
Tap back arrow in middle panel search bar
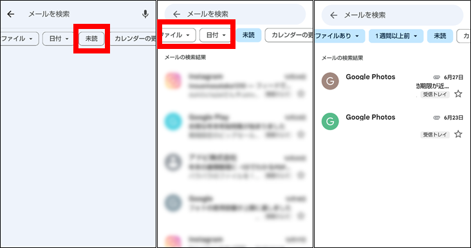tap(176, 14)
